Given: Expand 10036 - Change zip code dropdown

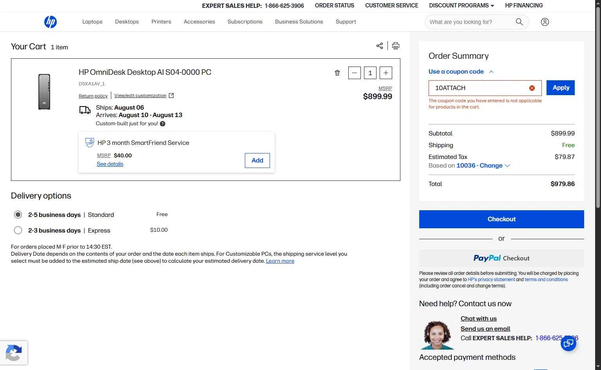Looking at the screenshot, I should (483, 166).
